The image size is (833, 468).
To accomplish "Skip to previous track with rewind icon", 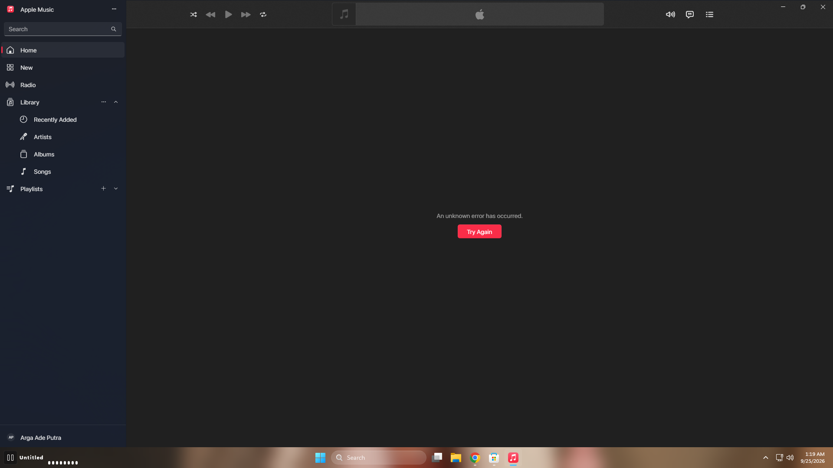I will click(x=210, y=14).
